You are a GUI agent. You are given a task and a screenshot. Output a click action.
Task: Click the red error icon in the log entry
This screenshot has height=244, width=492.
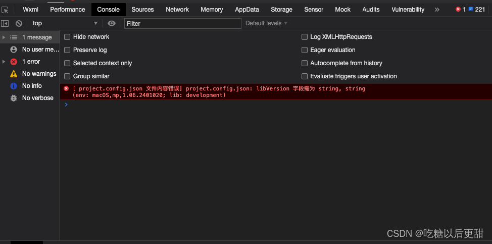point(66,89)
